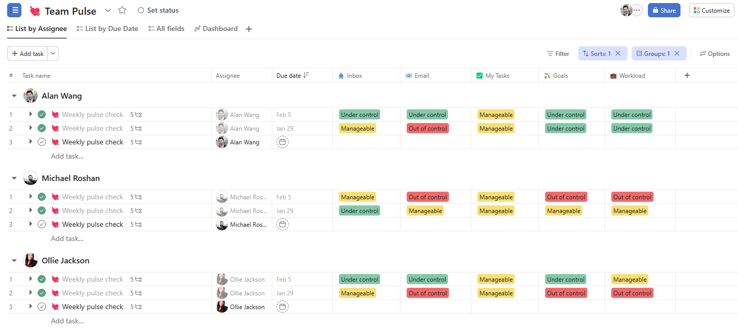This screenshot has height=334, width=738.
Task: Mark Michael Roshan's third Weekly pulse check complete
Action: coord(42,224)
